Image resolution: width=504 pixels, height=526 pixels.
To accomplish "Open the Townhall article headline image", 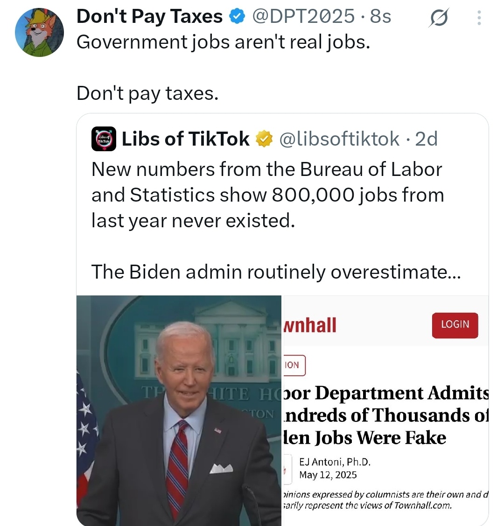I will 386,411.
